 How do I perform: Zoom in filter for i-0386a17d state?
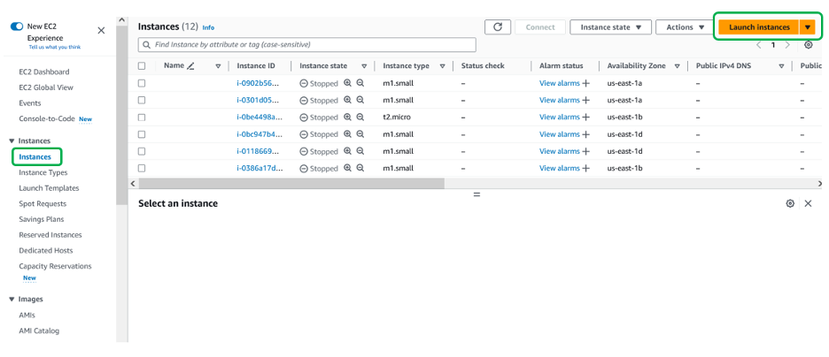(x=347, y=168)
